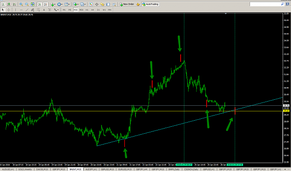Show the Market Watch window
Viewport: 291px width, 171px height.
[x=91, y=4]
